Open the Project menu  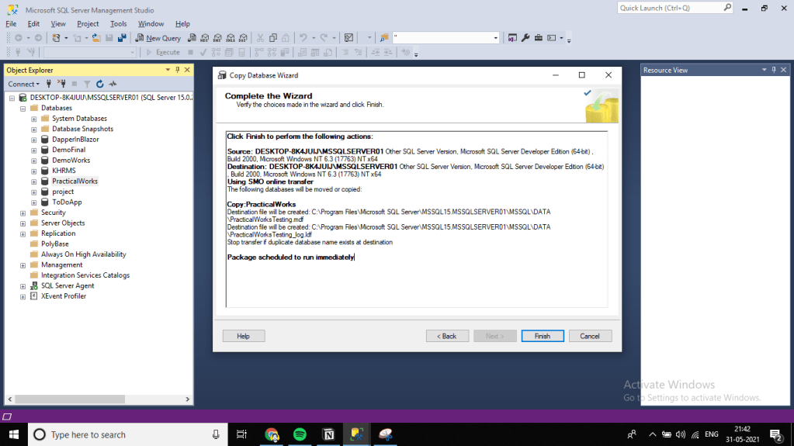[x=88, y=24]
